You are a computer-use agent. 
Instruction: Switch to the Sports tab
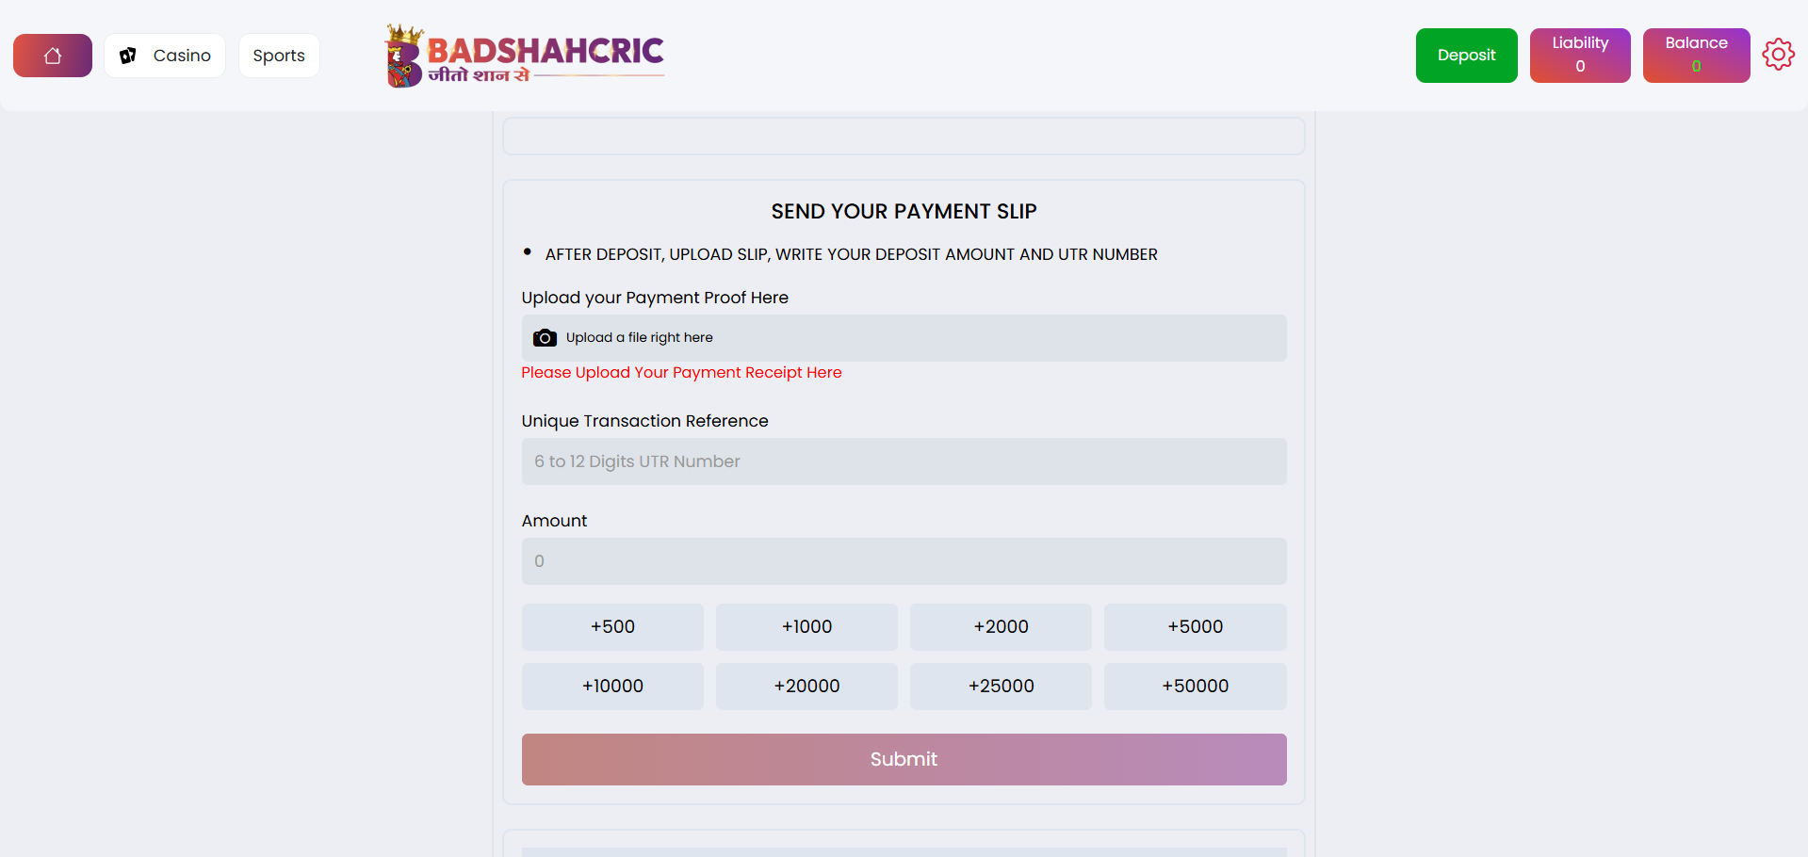coord(278,55)
